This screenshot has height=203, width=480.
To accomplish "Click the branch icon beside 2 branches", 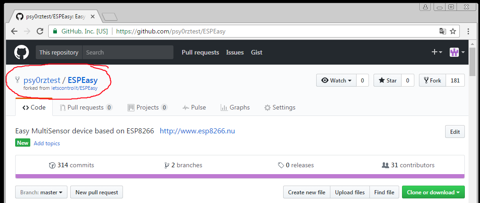I will click(167, 165).
